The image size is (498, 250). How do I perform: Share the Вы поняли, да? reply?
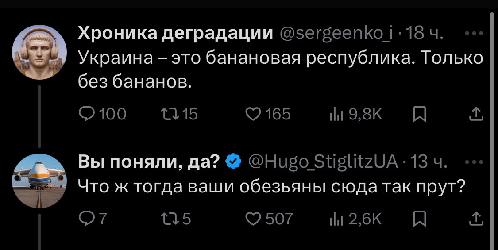[476, 218]
